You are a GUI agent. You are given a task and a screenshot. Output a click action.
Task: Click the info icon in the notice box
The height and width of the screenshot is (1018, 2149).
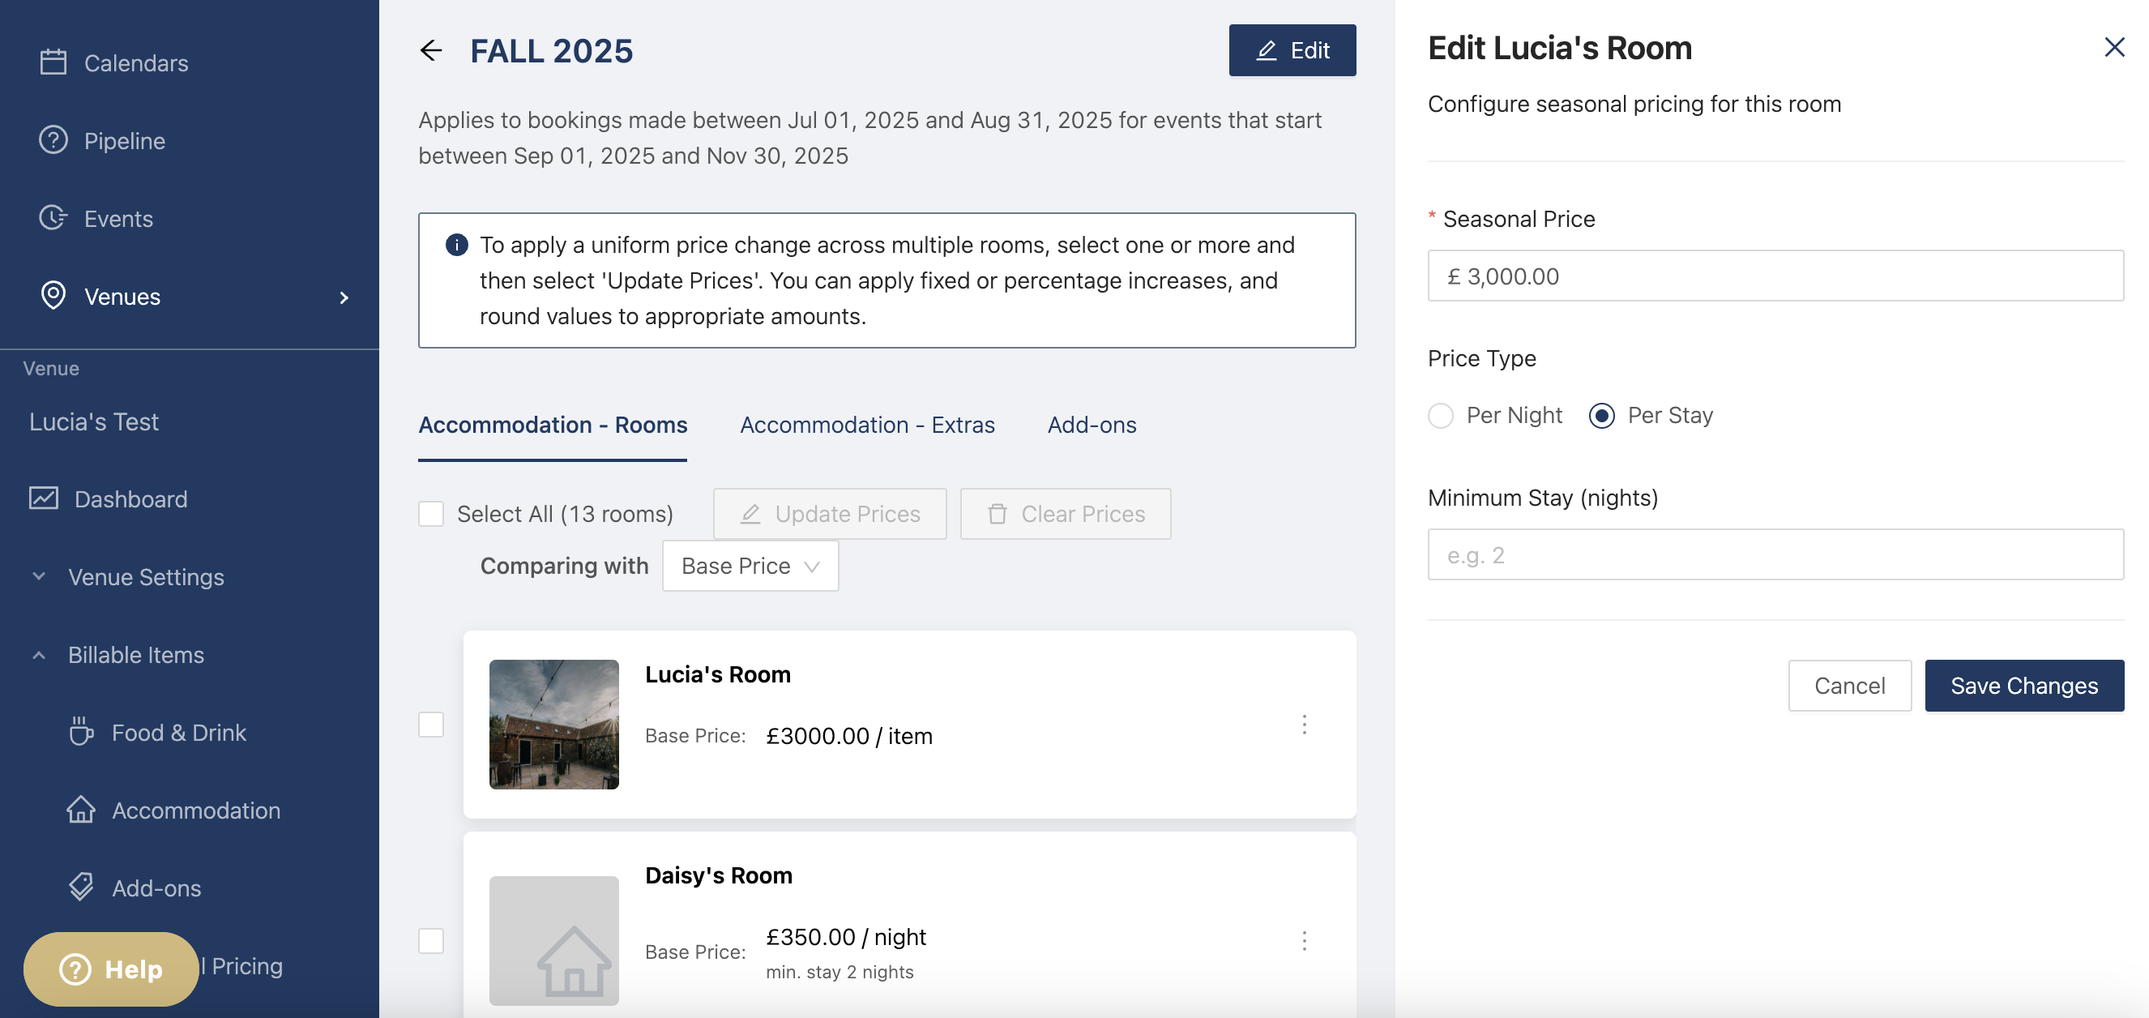click(x=456, y=245)
